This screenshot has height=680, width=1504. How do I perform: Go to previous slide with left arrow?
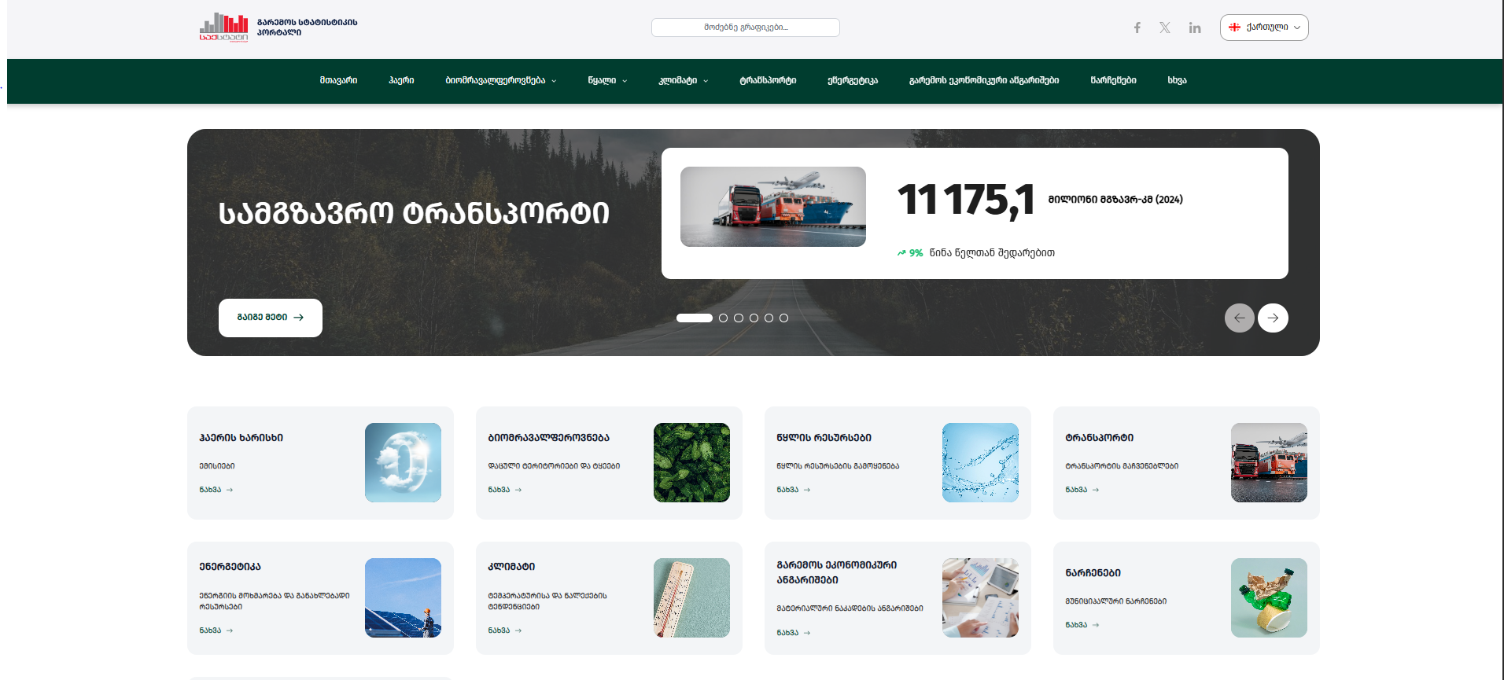[1240, 318]
